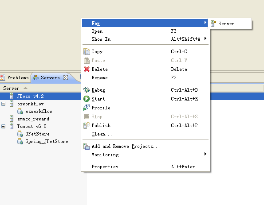The height and width of the screenshot is (205, 264).
Task: Click the green Start play icon
Action: [x=87, y=99]
